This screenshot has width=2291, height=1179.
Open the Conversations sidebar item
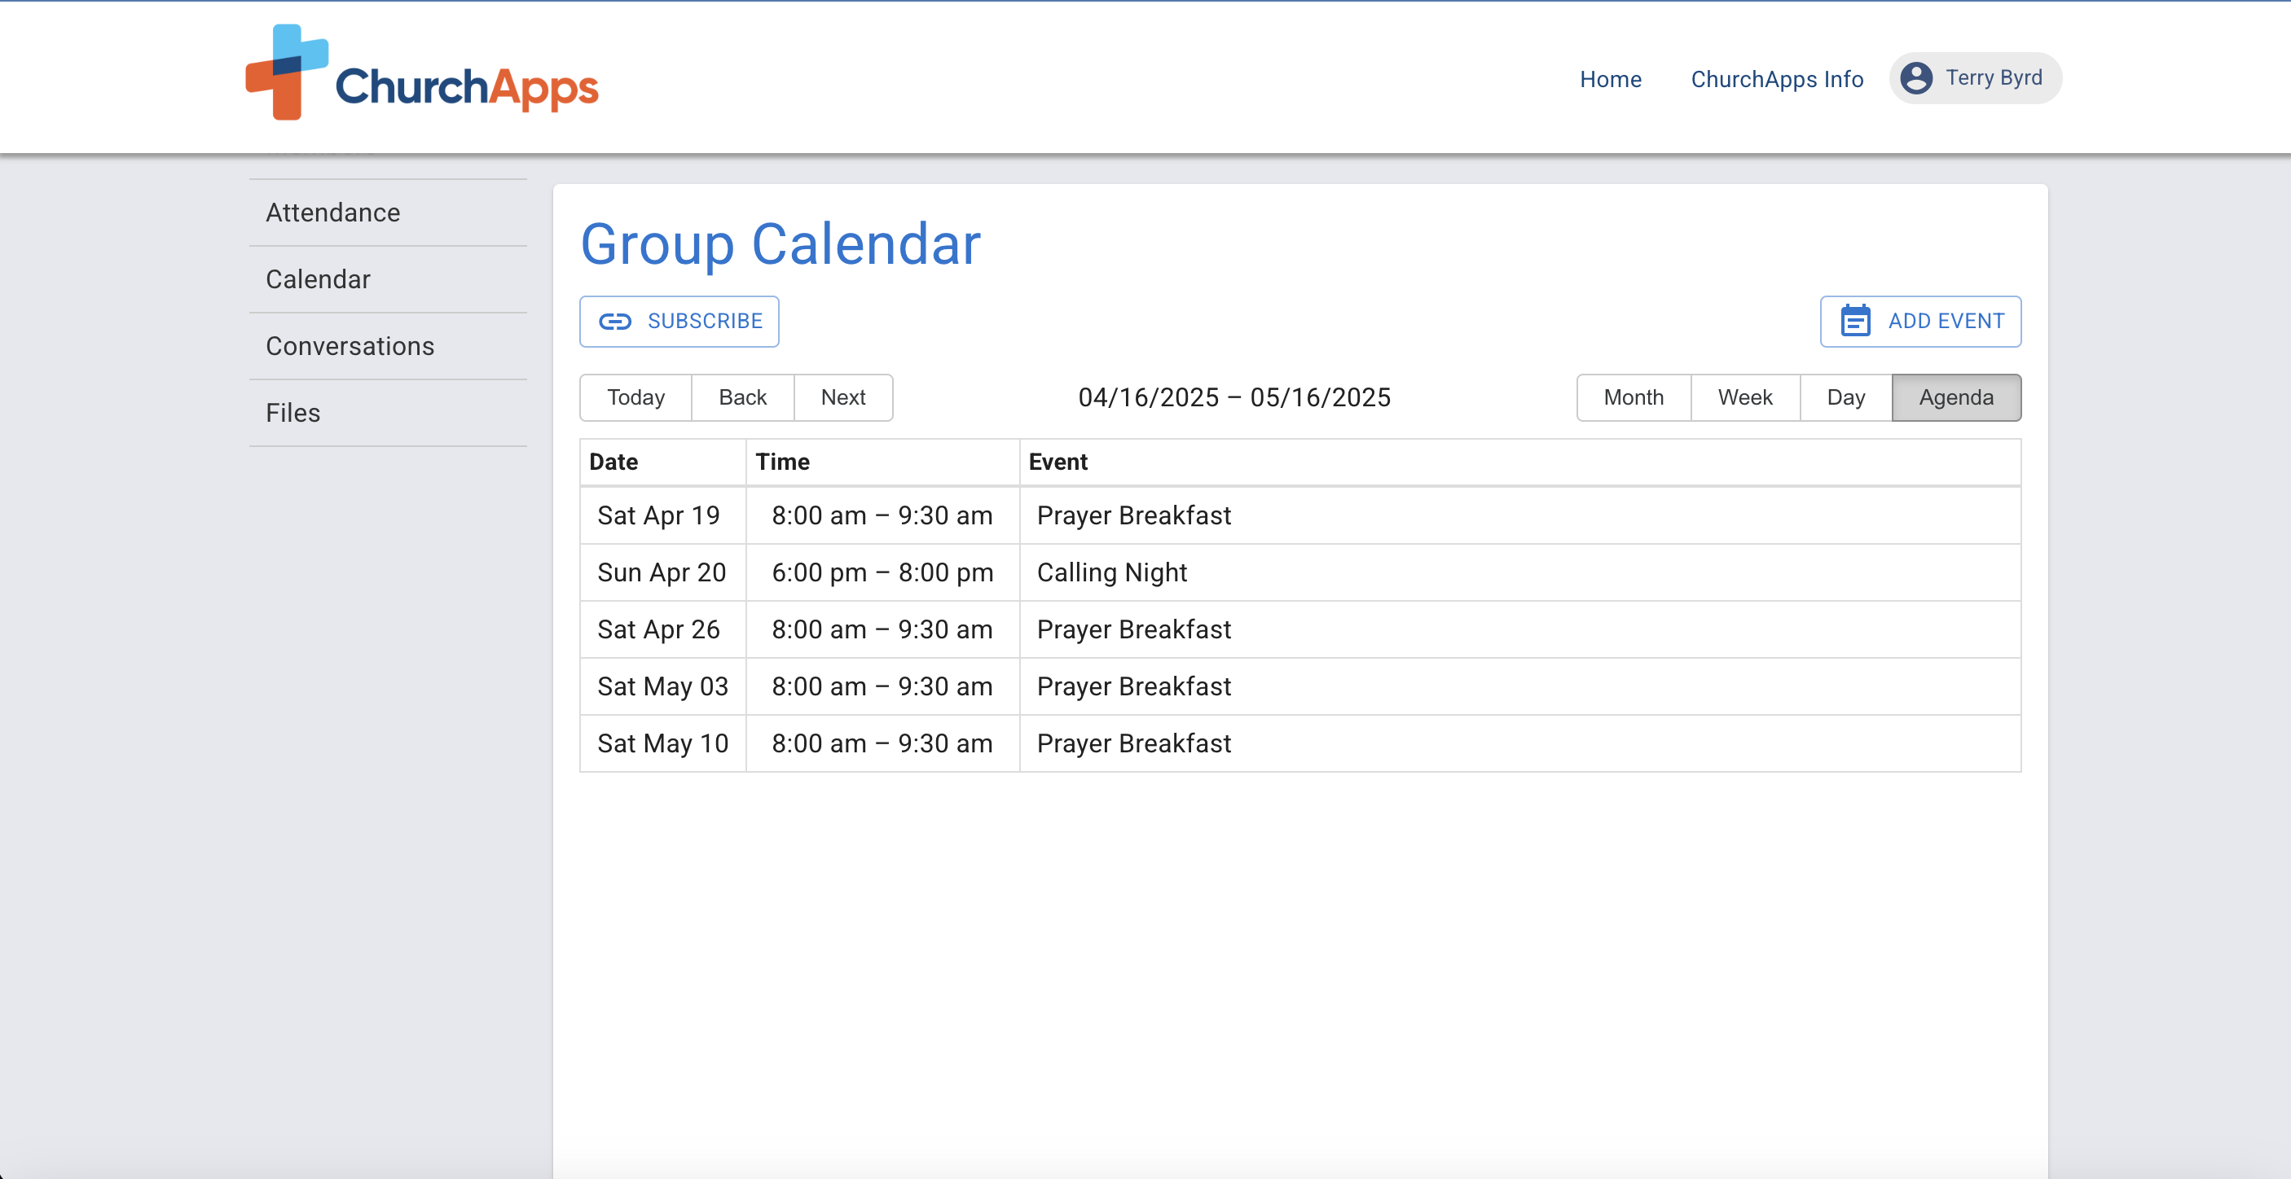click(x=350, y=346)
